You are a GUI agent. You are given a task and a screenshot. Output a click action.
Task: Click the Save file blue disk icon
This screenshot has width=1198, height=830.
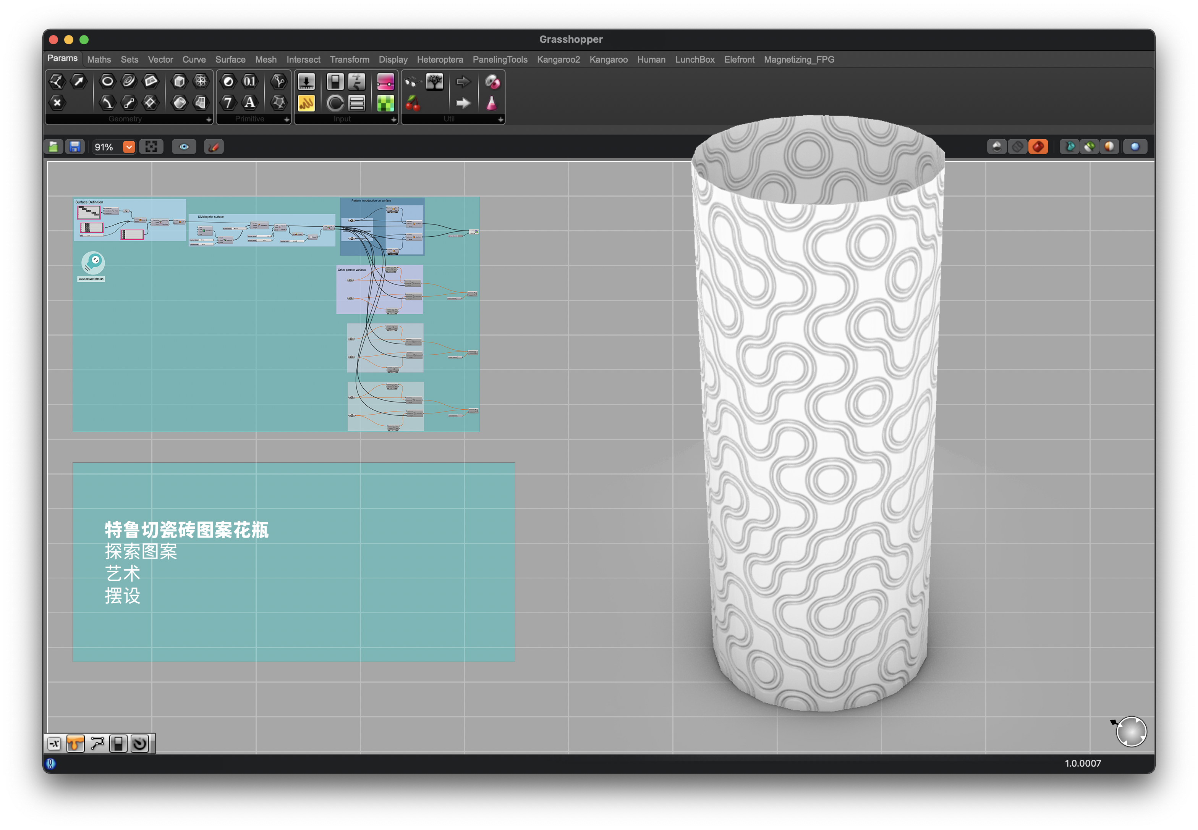[x=74, y=147]
